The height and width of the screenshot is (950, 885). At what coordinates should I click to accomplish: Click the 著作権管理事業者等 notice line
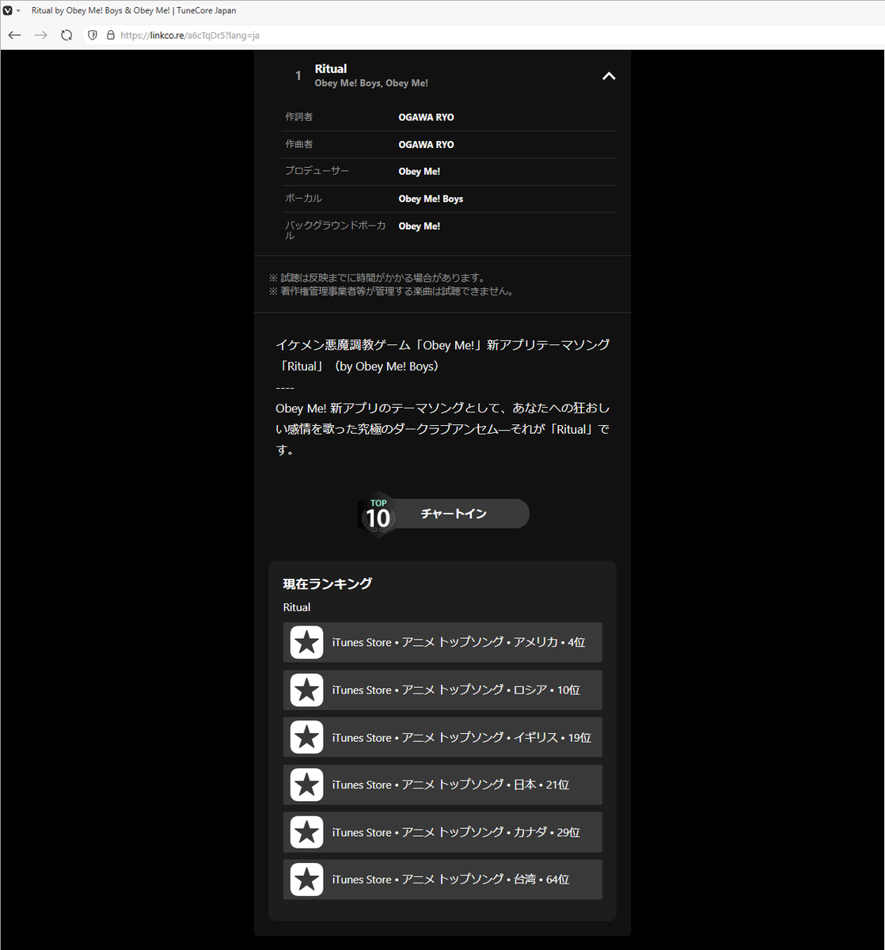[x=392, y=291]
